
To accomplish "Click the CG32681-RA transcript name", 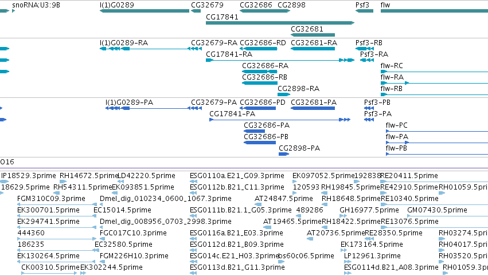I will pos(314,43).
